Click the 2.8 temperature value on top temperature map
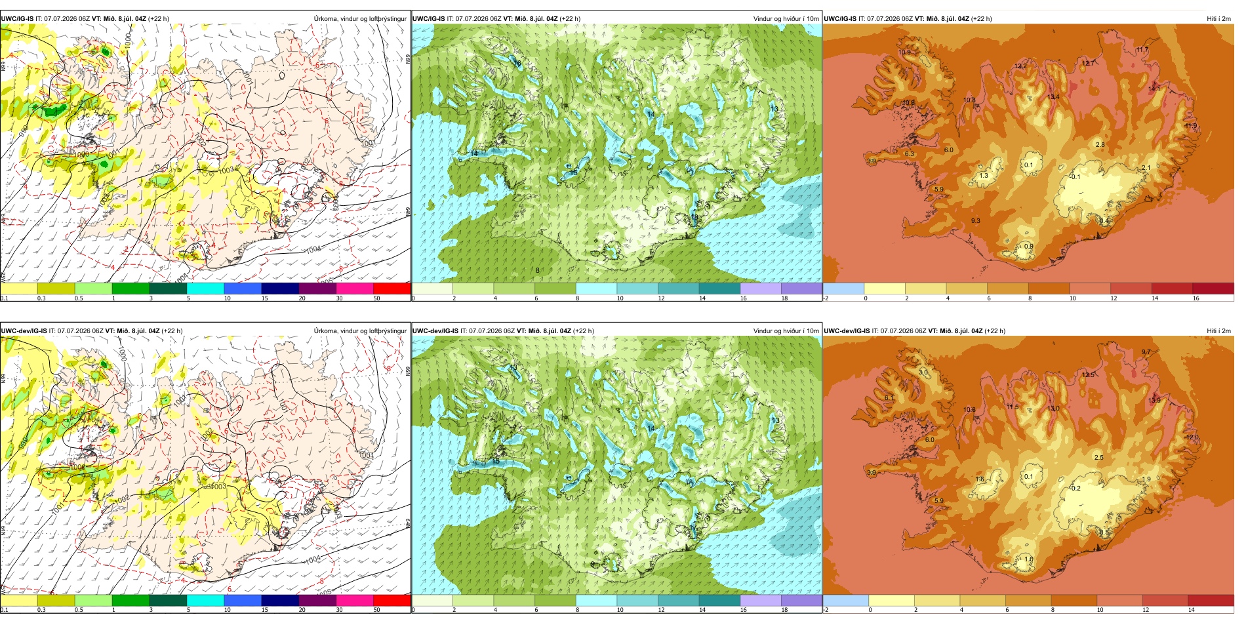Viewport: 1246px width, 623px height. click(x=1100, y=145)
